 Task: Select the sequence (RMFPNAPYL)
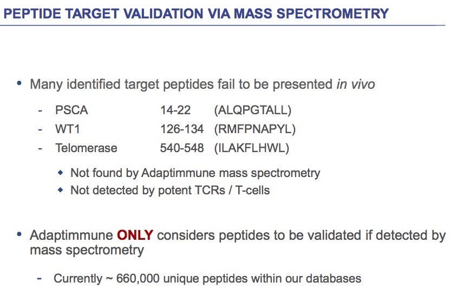tap(255, 129)
